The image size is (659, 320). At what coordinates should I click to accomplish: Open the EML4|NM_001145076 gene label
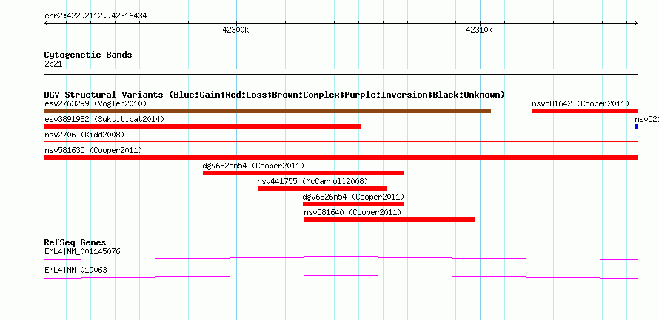[82, 251]
